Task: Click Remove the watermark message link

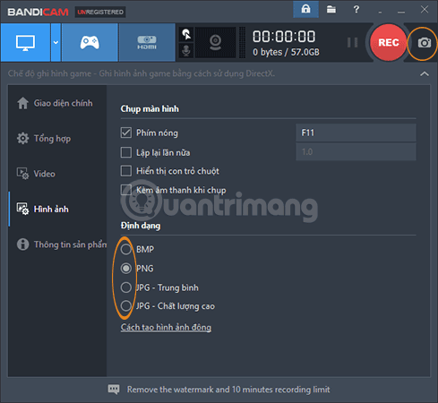Action: 228,390
